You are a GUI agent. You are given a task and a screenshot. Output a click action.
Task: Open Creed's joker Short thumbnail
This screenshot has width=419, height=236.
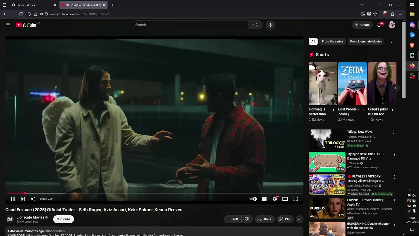point(382,84)
